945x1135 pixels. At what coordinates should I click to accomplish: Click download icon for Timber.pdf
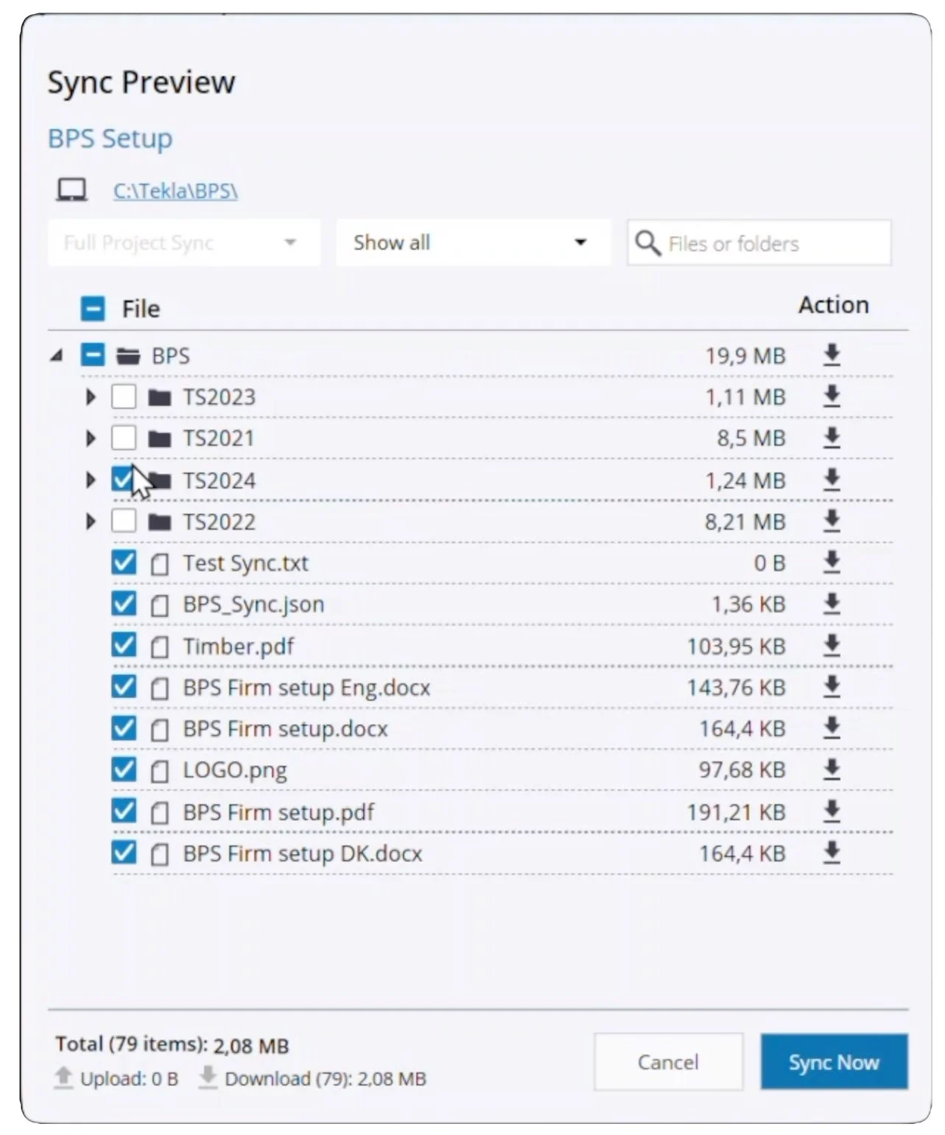832,645
